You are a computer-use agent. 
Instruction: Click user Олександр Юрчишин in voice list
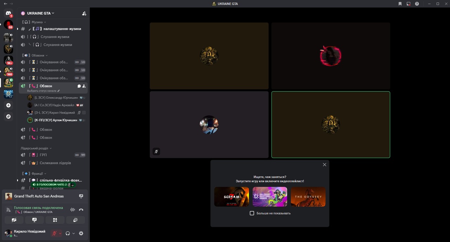click(56, 97)
